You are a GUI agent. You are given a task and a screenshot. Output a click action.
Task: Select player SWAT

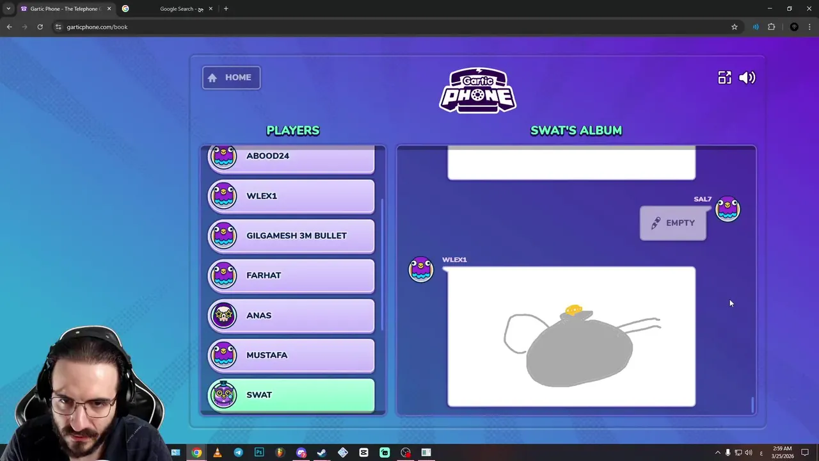291,395
